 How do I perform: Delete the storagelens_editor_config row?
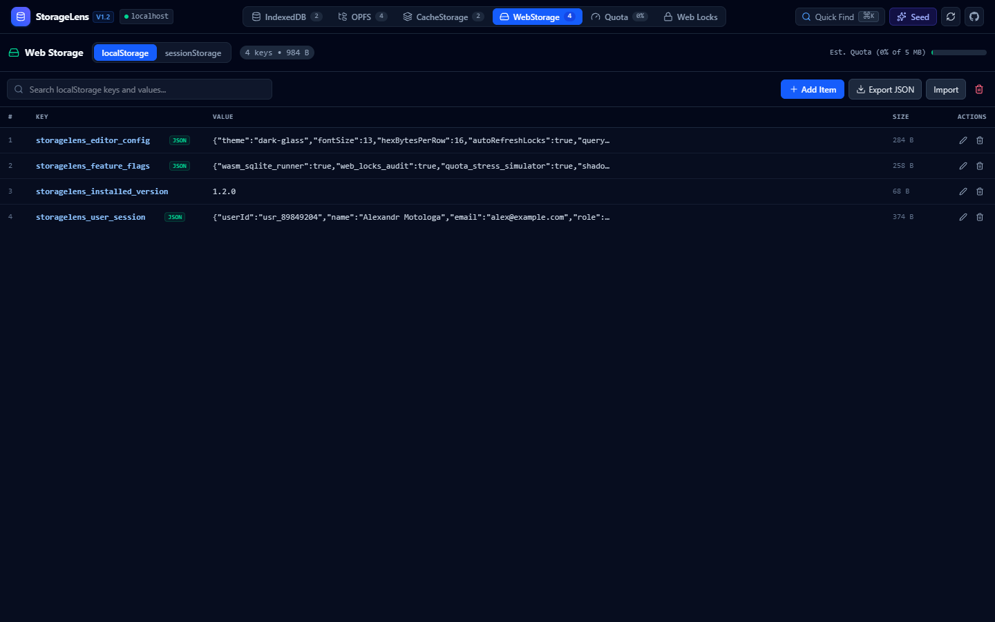point(980,140)
